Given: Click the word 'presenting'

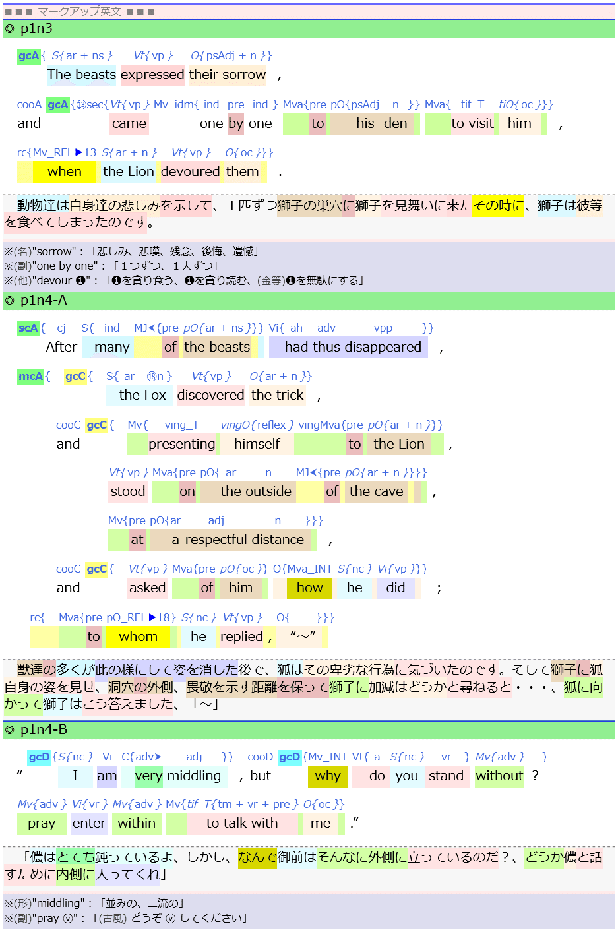Looking at the screenshot, I should [182, 444].
